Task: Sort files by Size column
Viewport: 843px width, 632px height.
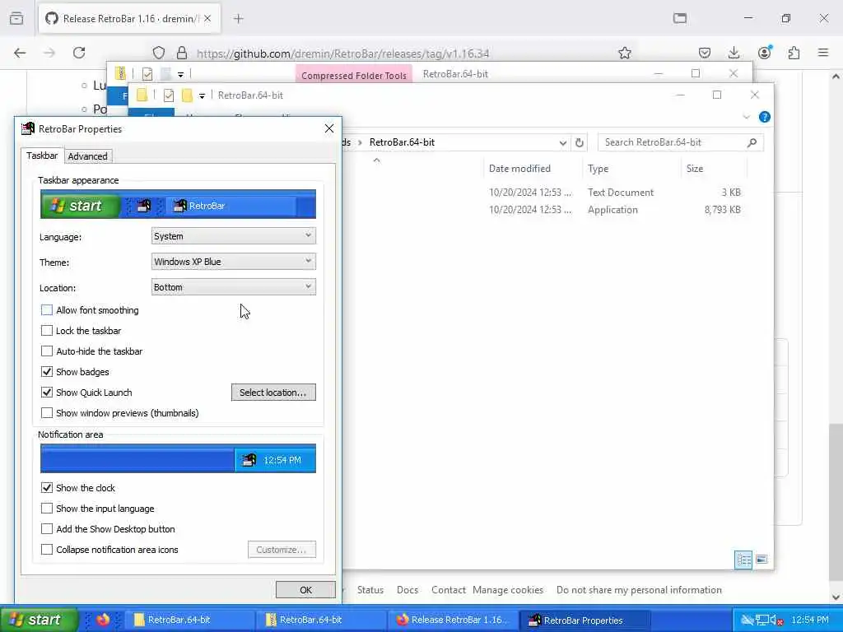Action: [x=714, y=169]
